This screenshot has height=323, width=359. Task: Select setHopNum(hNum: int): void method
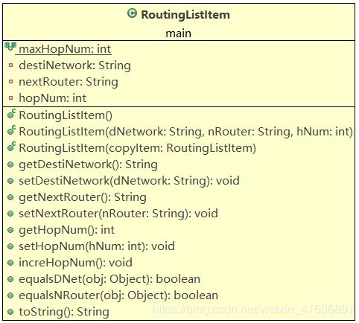(97, 246)
